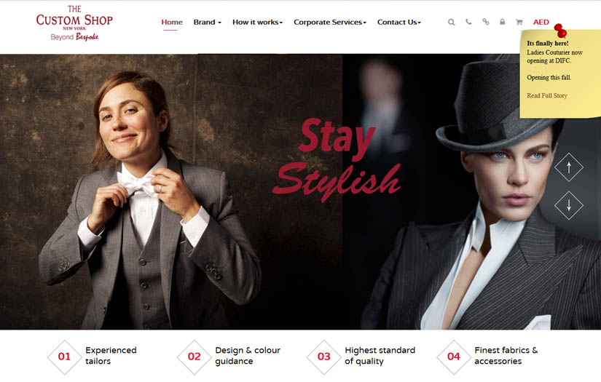Click the Stay Stylish banner text
Image resolution: width=601 pixels, height=382 pixels.
337,159
